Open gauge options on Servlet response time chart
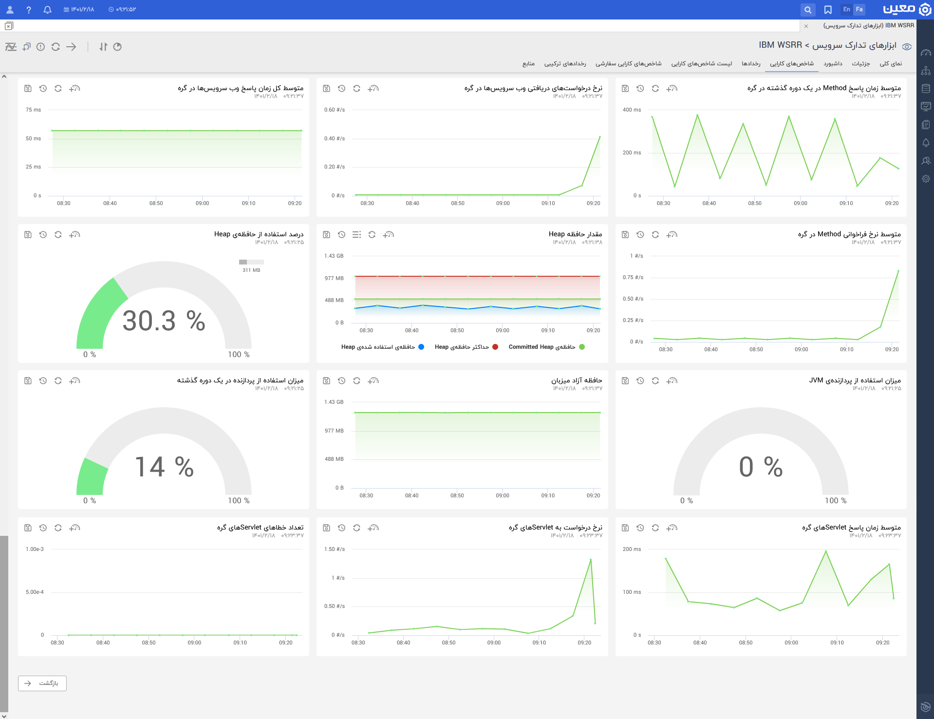This screenshot has width=934, height=719. pyautogui.click(x=672, y=528)
